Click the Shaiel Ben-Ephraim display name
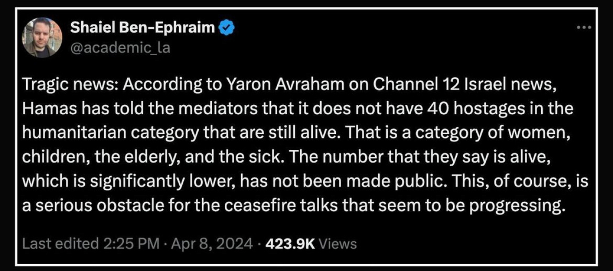Screen dimensions: 613x271 click(143, 28)
